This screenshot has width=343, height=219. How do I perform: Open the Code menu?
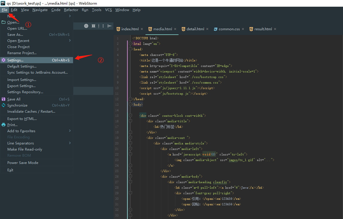click(56, 10)
